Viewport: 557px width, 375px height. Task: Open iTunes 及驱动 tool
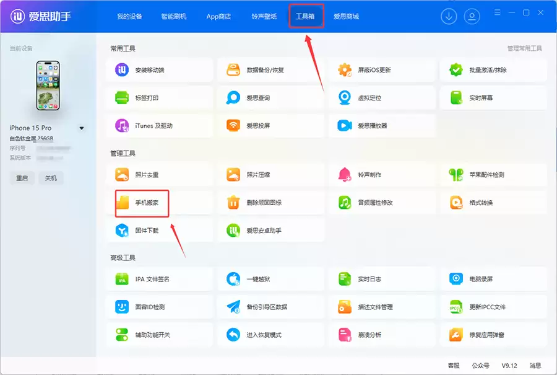(160, 126)
